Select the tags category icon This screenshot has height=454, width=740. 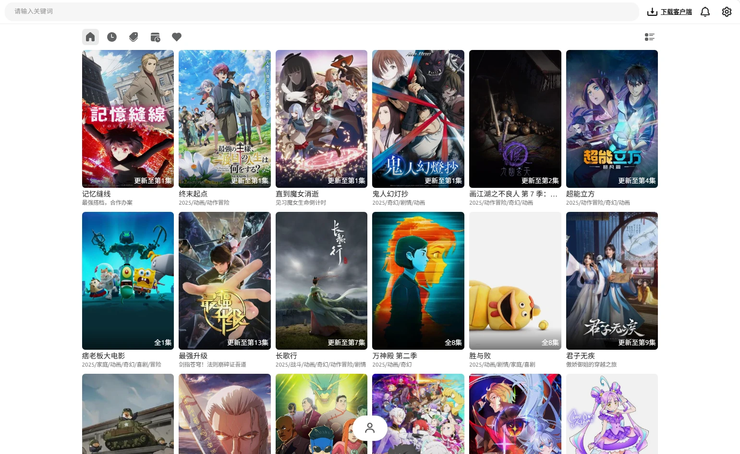point(133,37)
